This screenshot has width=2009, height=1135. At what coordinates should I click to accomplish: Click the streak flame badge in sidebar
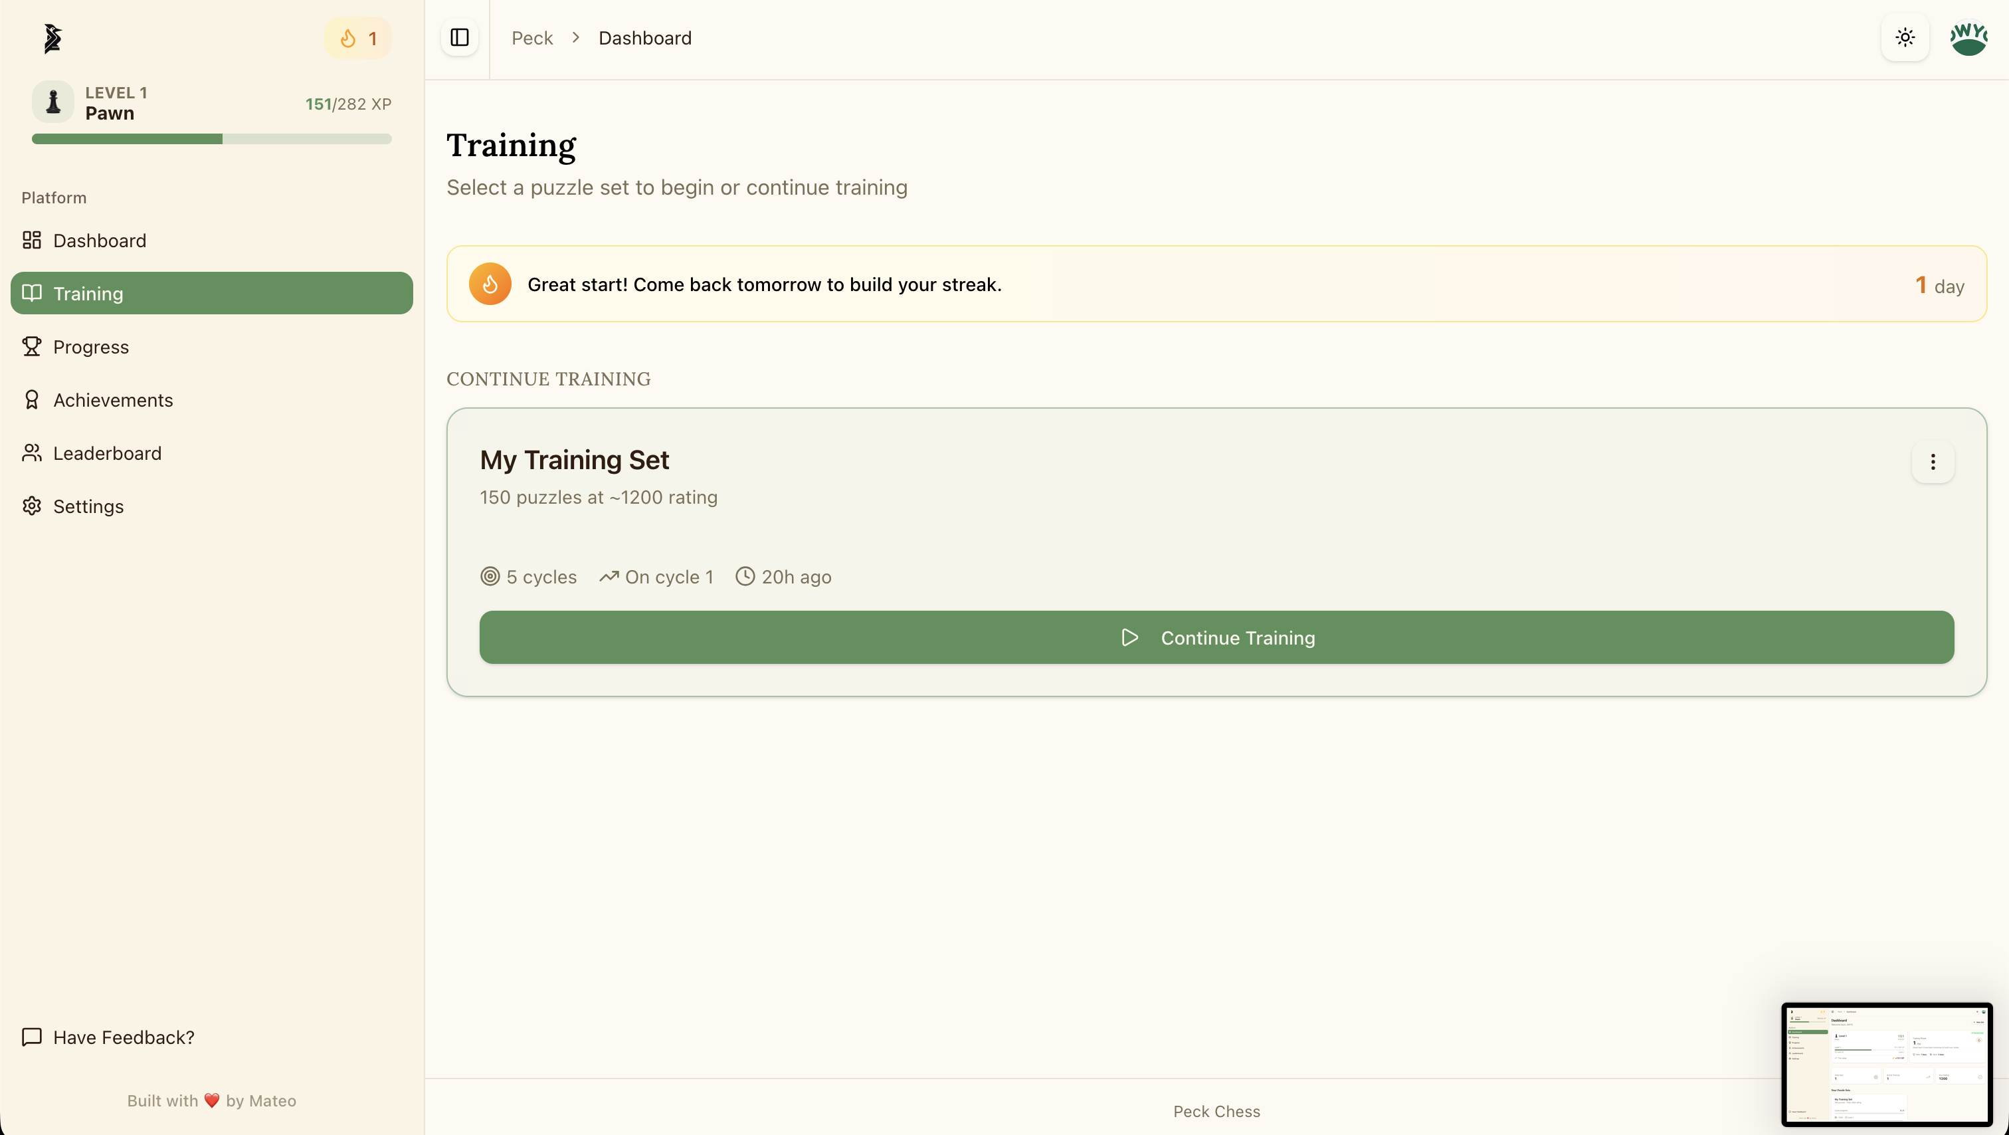pyautogui.click(x=358, y=39)
